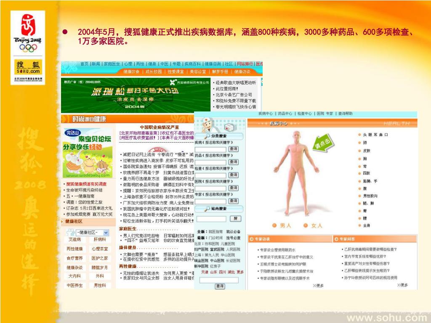
Task: Open 肝病科 community link
Action: [100, 239]
